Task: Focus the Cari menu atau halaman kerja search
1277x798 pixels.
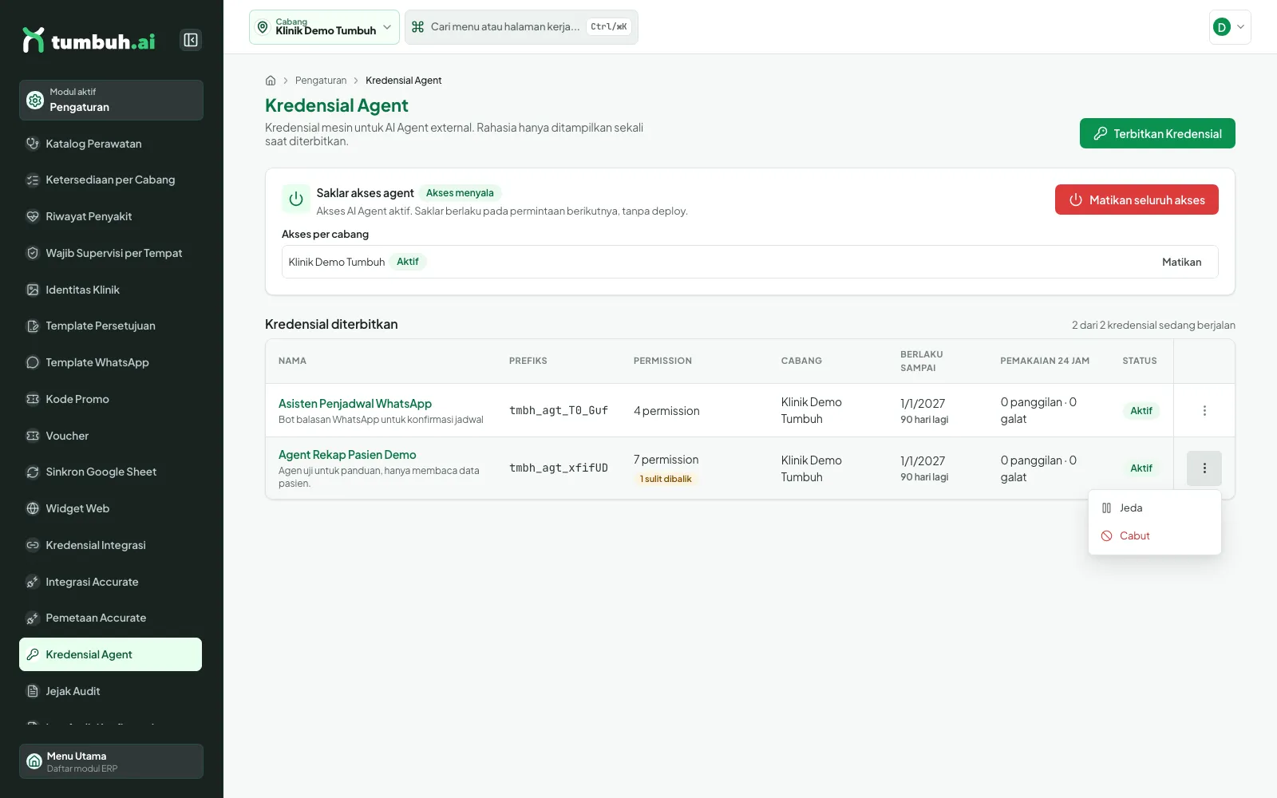Action: [521, 27]
